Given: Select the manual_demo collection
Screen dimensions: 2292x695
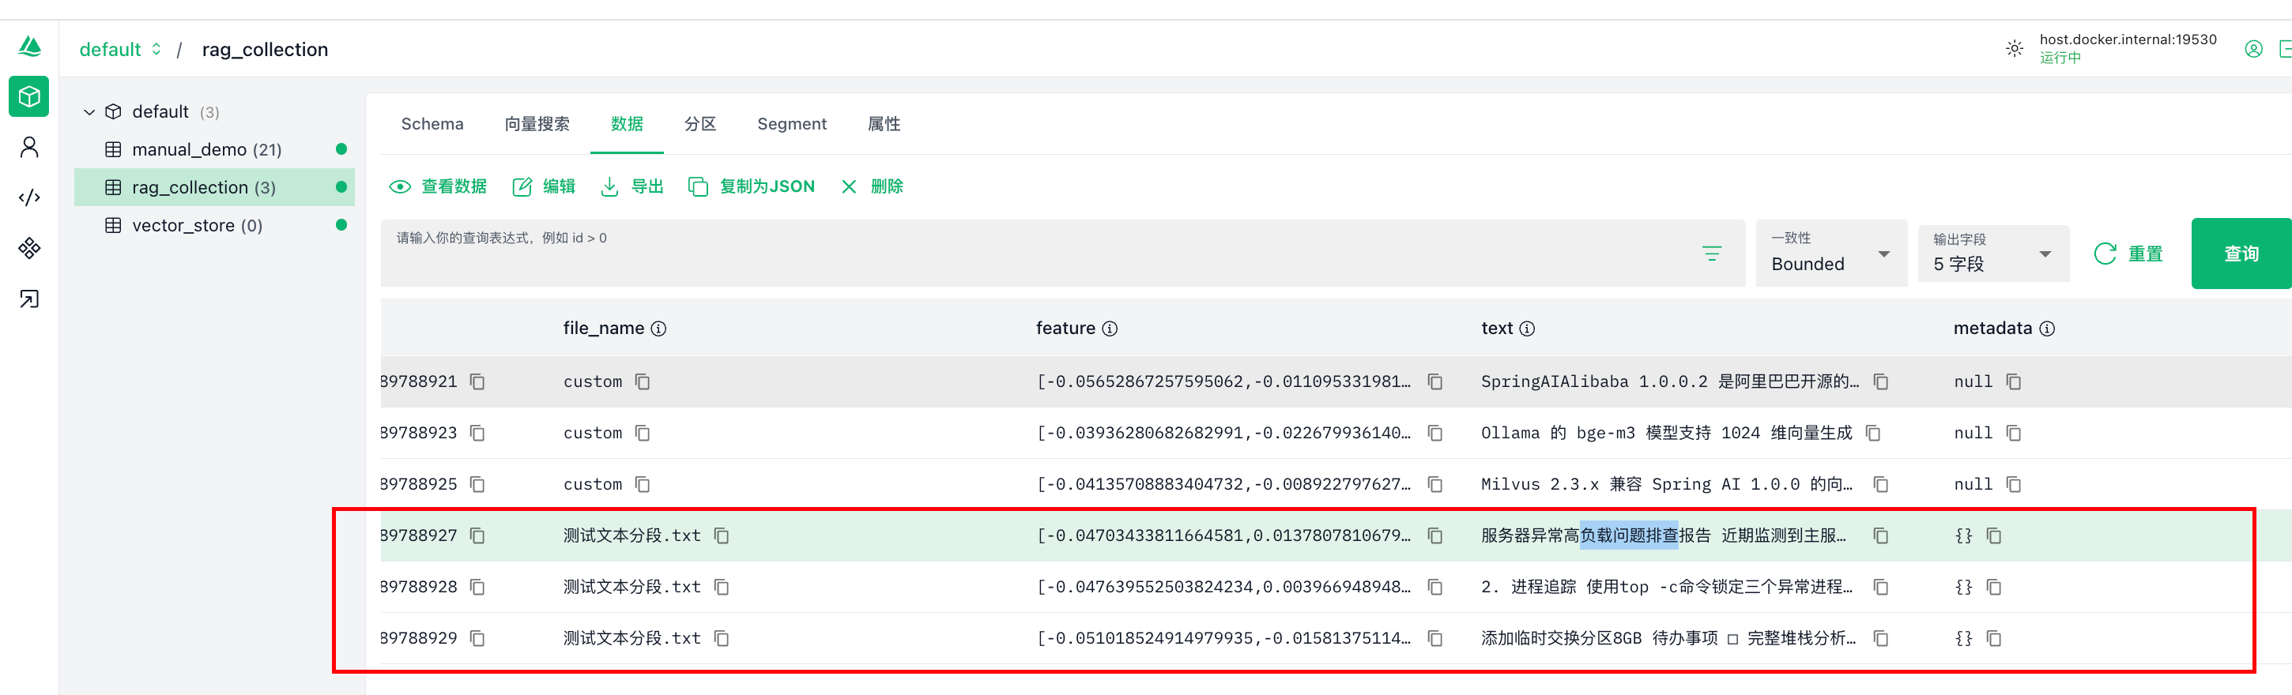Looking at the screenshot, I should [214, 149].
